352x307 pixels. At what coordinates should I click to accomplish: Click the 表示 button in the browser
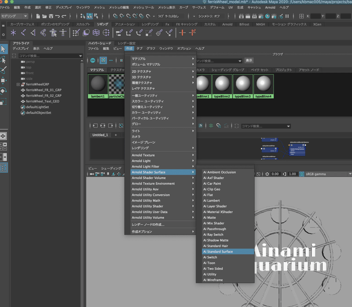click(249, 60)
